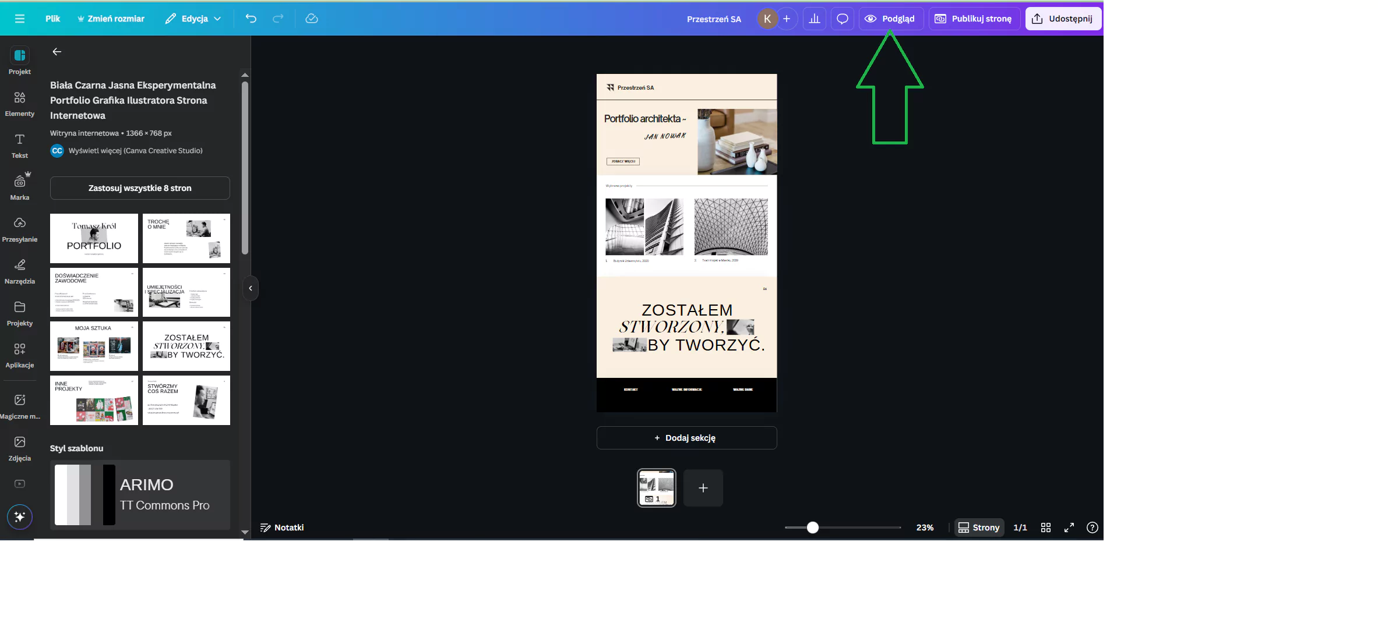Open the Notatki notes panel
1378x630 pixels.
[x=282, y=528]
